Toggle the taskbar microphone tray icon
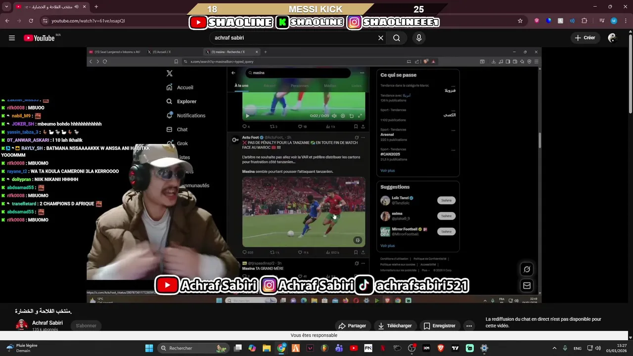 pos(565,348)
